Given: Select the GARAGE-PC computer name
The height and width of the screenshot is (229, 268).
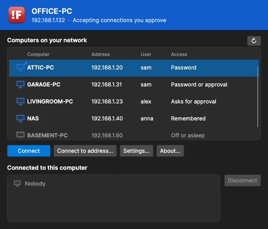Looking at the screenshot, I should [44, 84].
